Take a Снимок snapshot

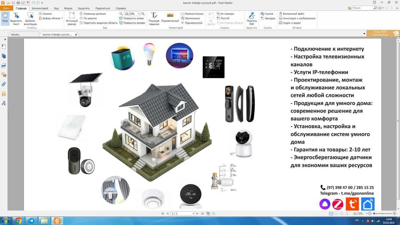[x=45, y=14]
